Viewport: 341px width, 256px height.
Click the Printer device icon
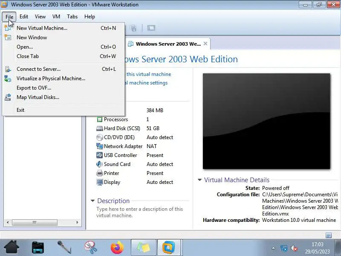click(x=100, y=173)
